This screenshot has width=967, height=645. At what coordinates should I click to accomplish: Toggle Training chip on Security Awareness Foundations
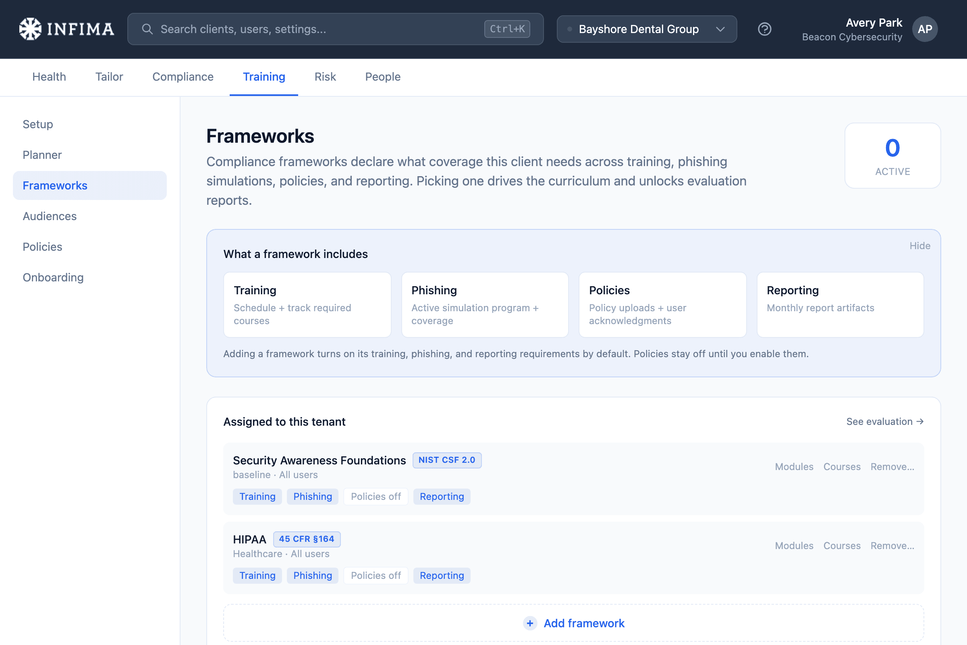(257, 497)
